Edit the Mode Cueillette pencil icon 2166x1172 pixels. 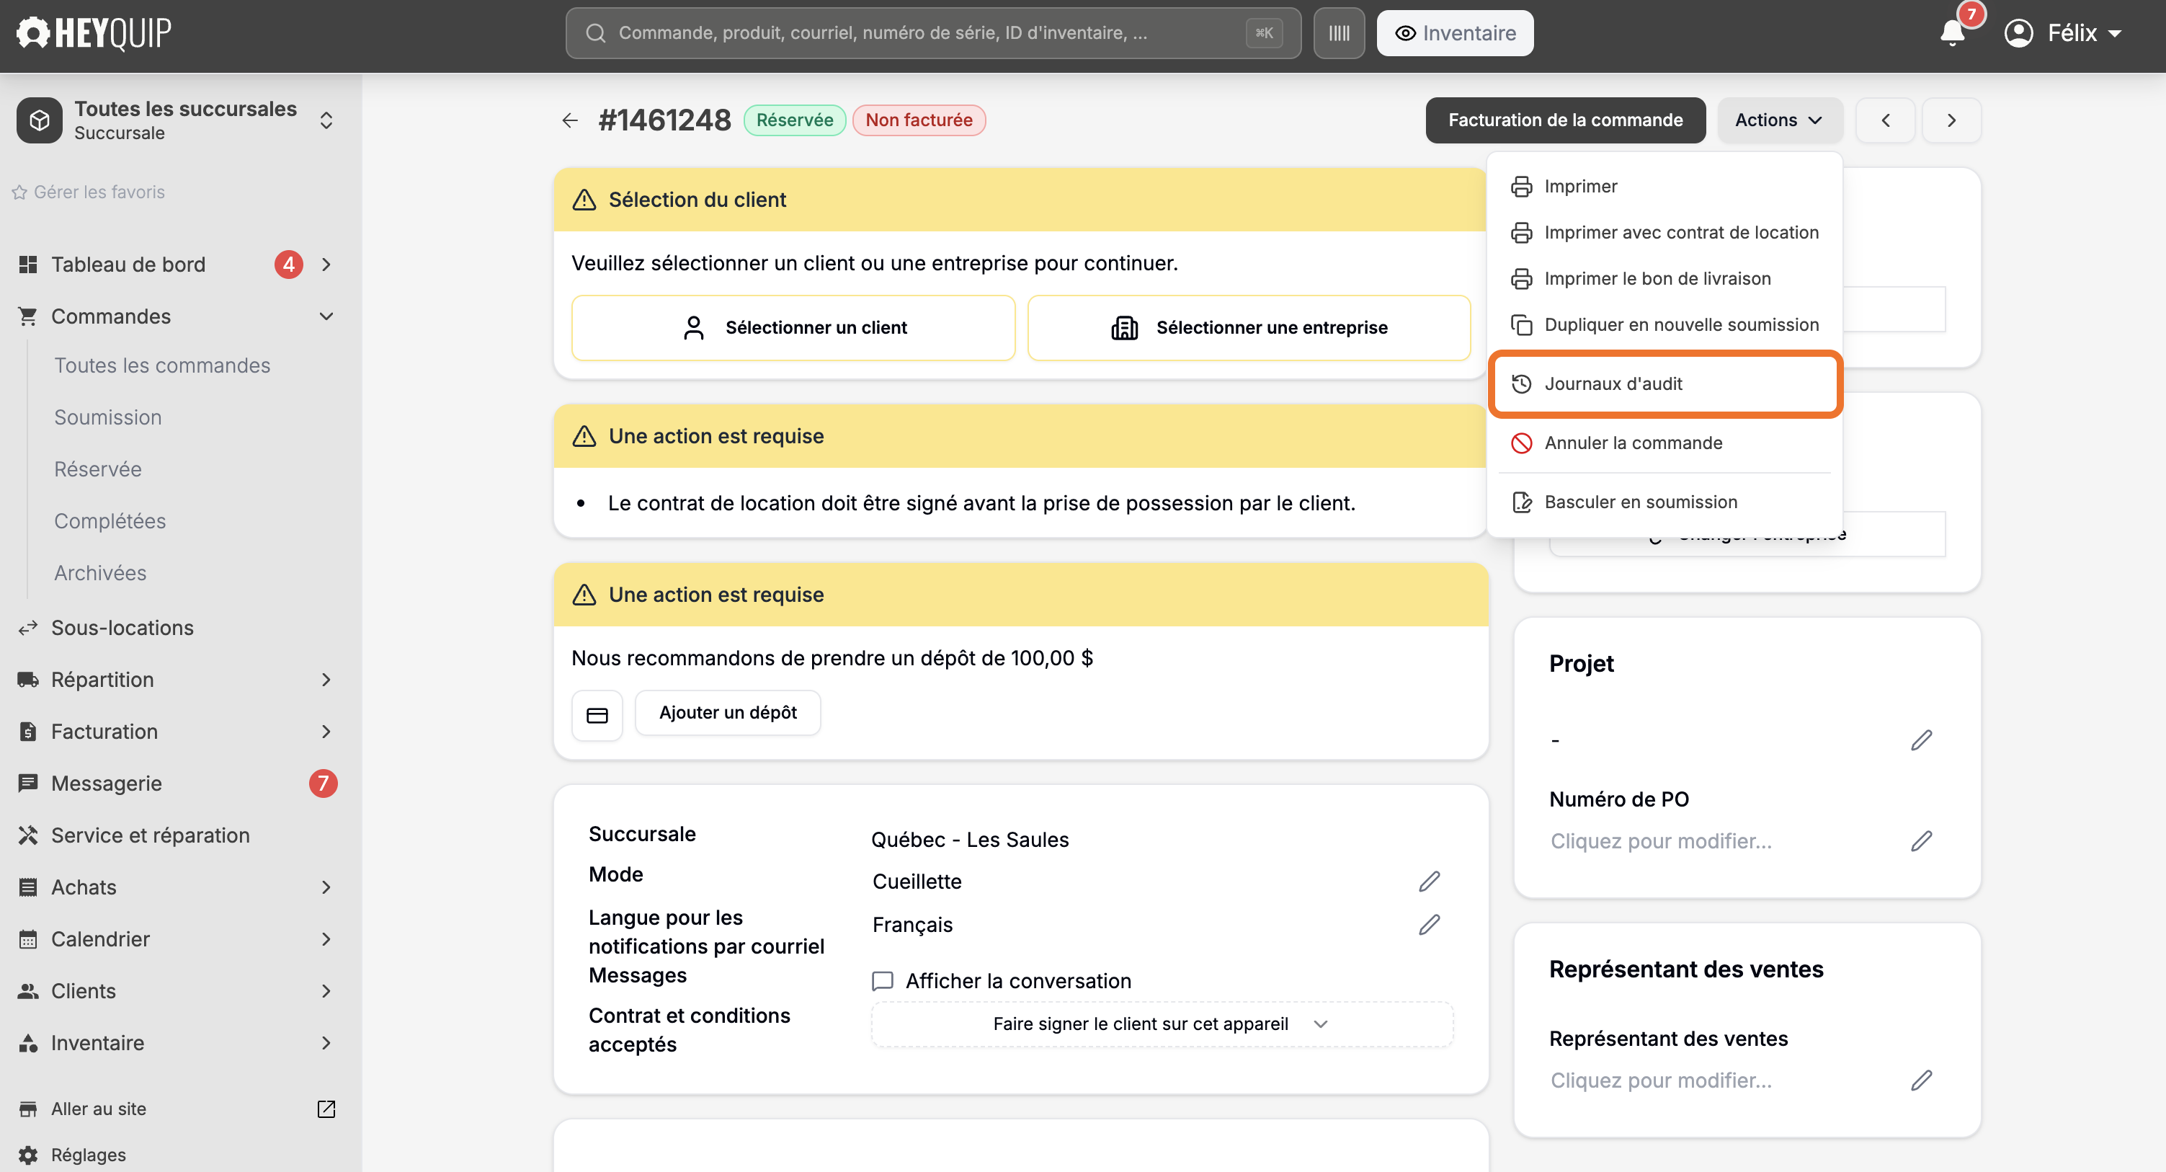(1430, 881)
